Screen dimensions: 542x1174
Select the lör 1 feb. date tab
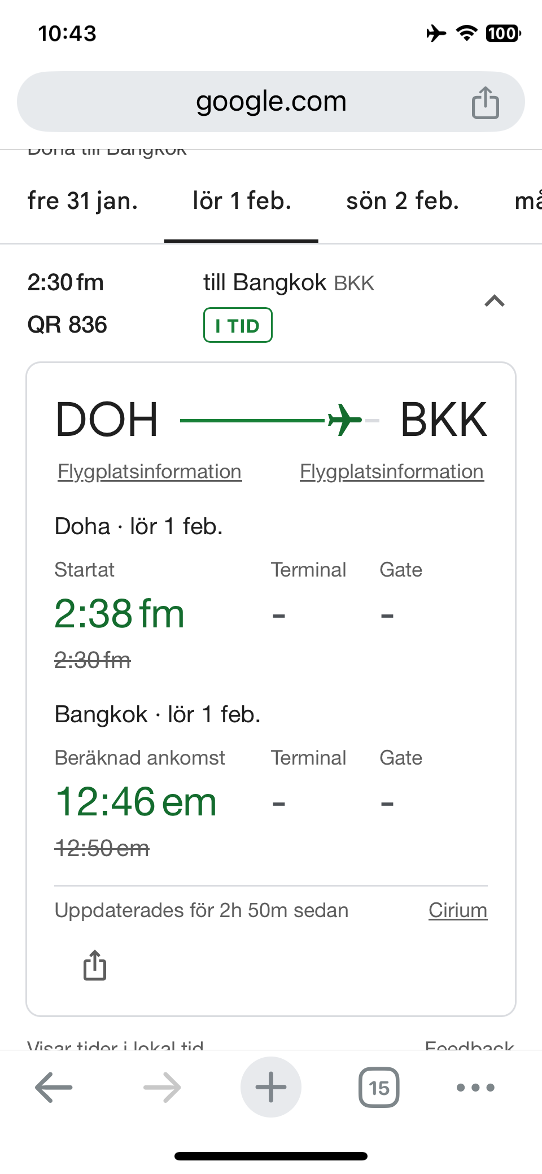[242, 201]
